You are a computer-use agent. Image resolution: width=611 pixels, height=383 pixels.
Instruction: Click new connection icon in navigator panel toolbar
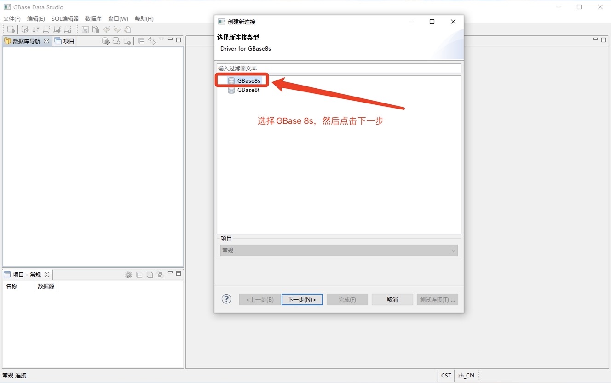(116, 41)
